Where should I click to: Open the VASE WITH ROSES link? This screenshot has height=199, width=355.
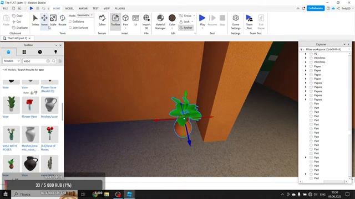[x=9, y=148]
